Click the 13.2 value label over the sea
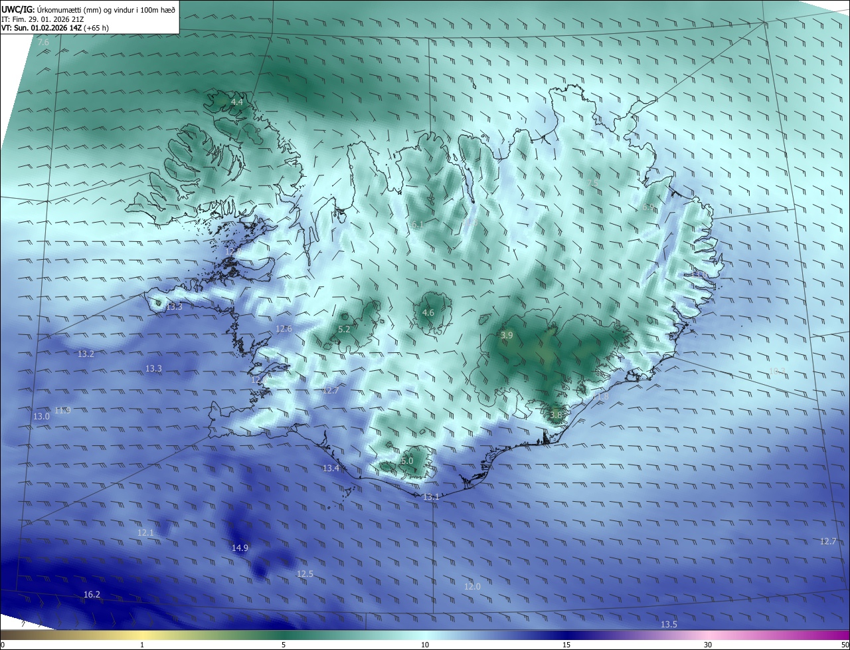 pos(86,354)
